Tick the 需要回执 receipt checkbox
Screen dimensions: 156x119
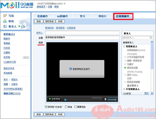75,107
